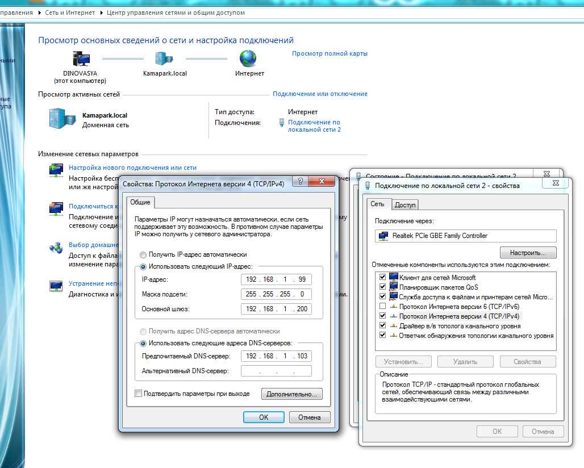The height and width of the screenshot is (468, 584).
Task: Click the Realtek PCIe GBE Family Controller field
Action: click(x=466, y=236)
